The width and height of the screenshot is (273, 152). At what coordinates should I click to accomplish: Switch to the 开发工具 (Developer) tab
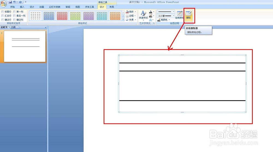point(90,7)
